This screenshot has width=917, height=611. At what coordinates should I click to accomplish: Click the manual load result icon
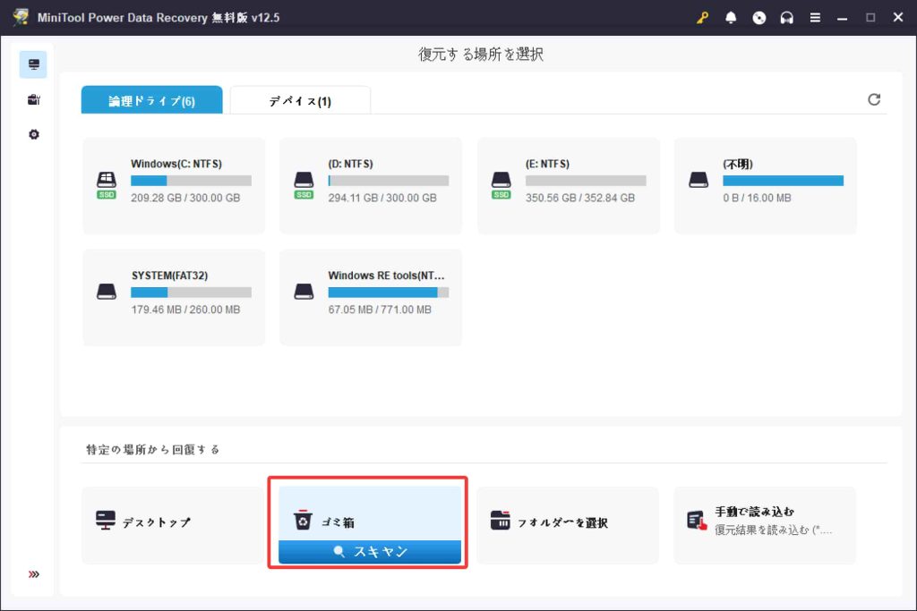[x=697, y=520]
